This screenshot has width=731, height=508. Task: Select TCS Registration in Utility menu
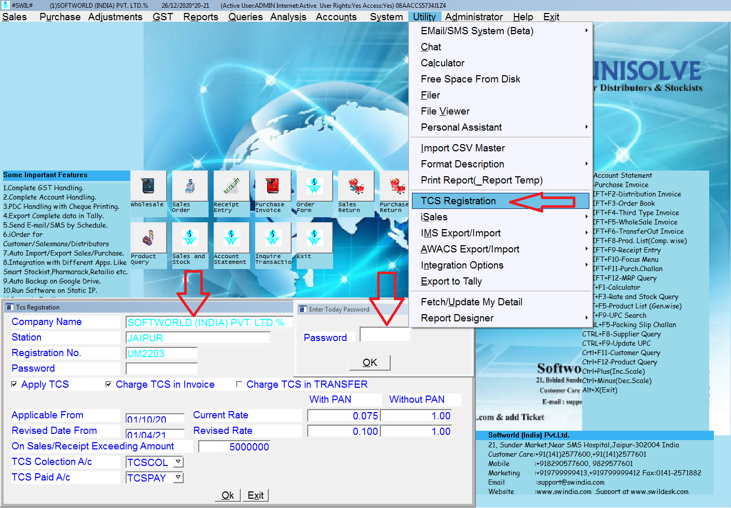click(501, 201)
